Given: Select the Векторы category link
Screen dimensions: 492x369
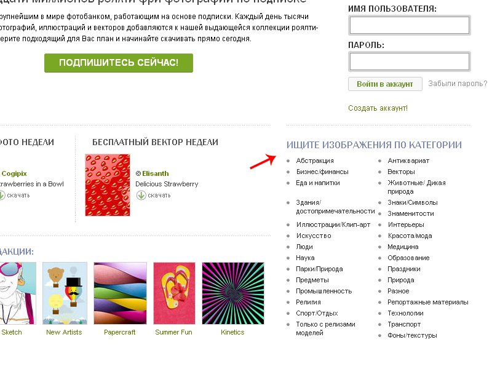Looking at the screenshot, I should click(401, 172).
